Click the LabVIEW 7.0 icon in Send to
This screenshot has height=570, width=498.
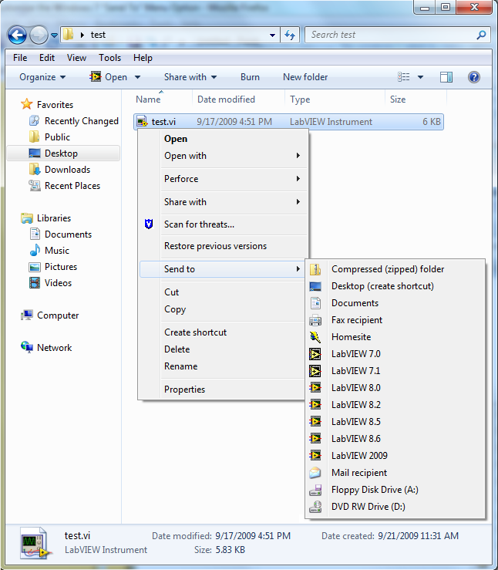pyautogui.click(x=315, y=354)
